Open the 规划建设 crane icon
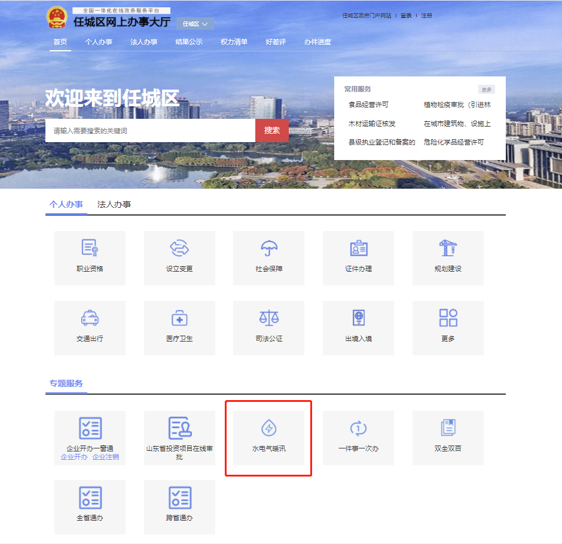Image resolution: width=562 pixels, height=544 pixels. (x=448, y=248)
